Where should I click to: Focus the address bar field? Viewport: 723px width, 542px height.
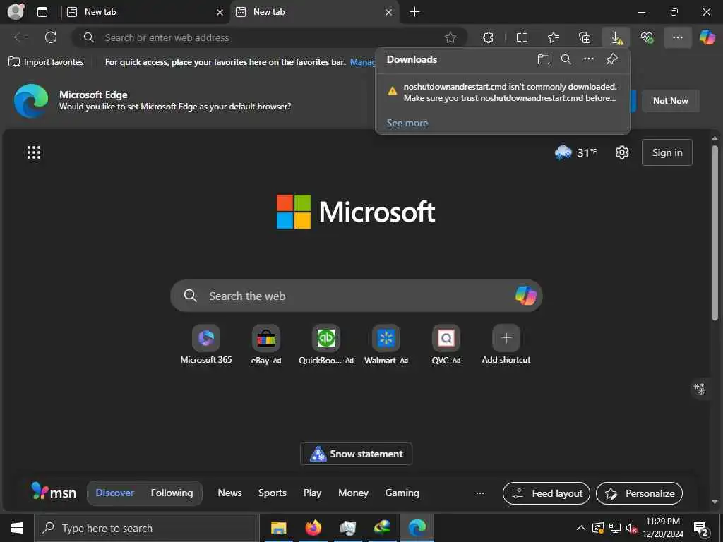point(270,38)
